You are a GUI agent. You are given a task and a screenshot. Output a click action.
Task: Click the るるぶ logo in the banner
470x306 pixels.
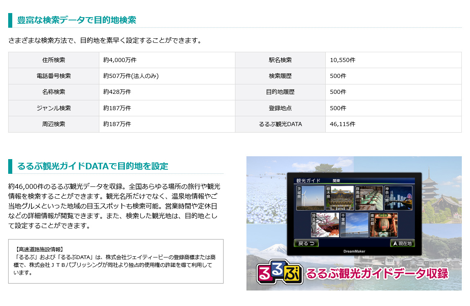(x=280, y=272)
